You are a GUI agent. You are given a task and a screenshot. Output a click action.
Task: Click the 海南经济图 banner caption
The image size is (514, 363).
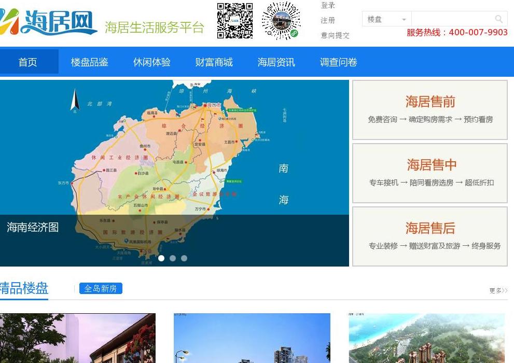coord(33,227)
